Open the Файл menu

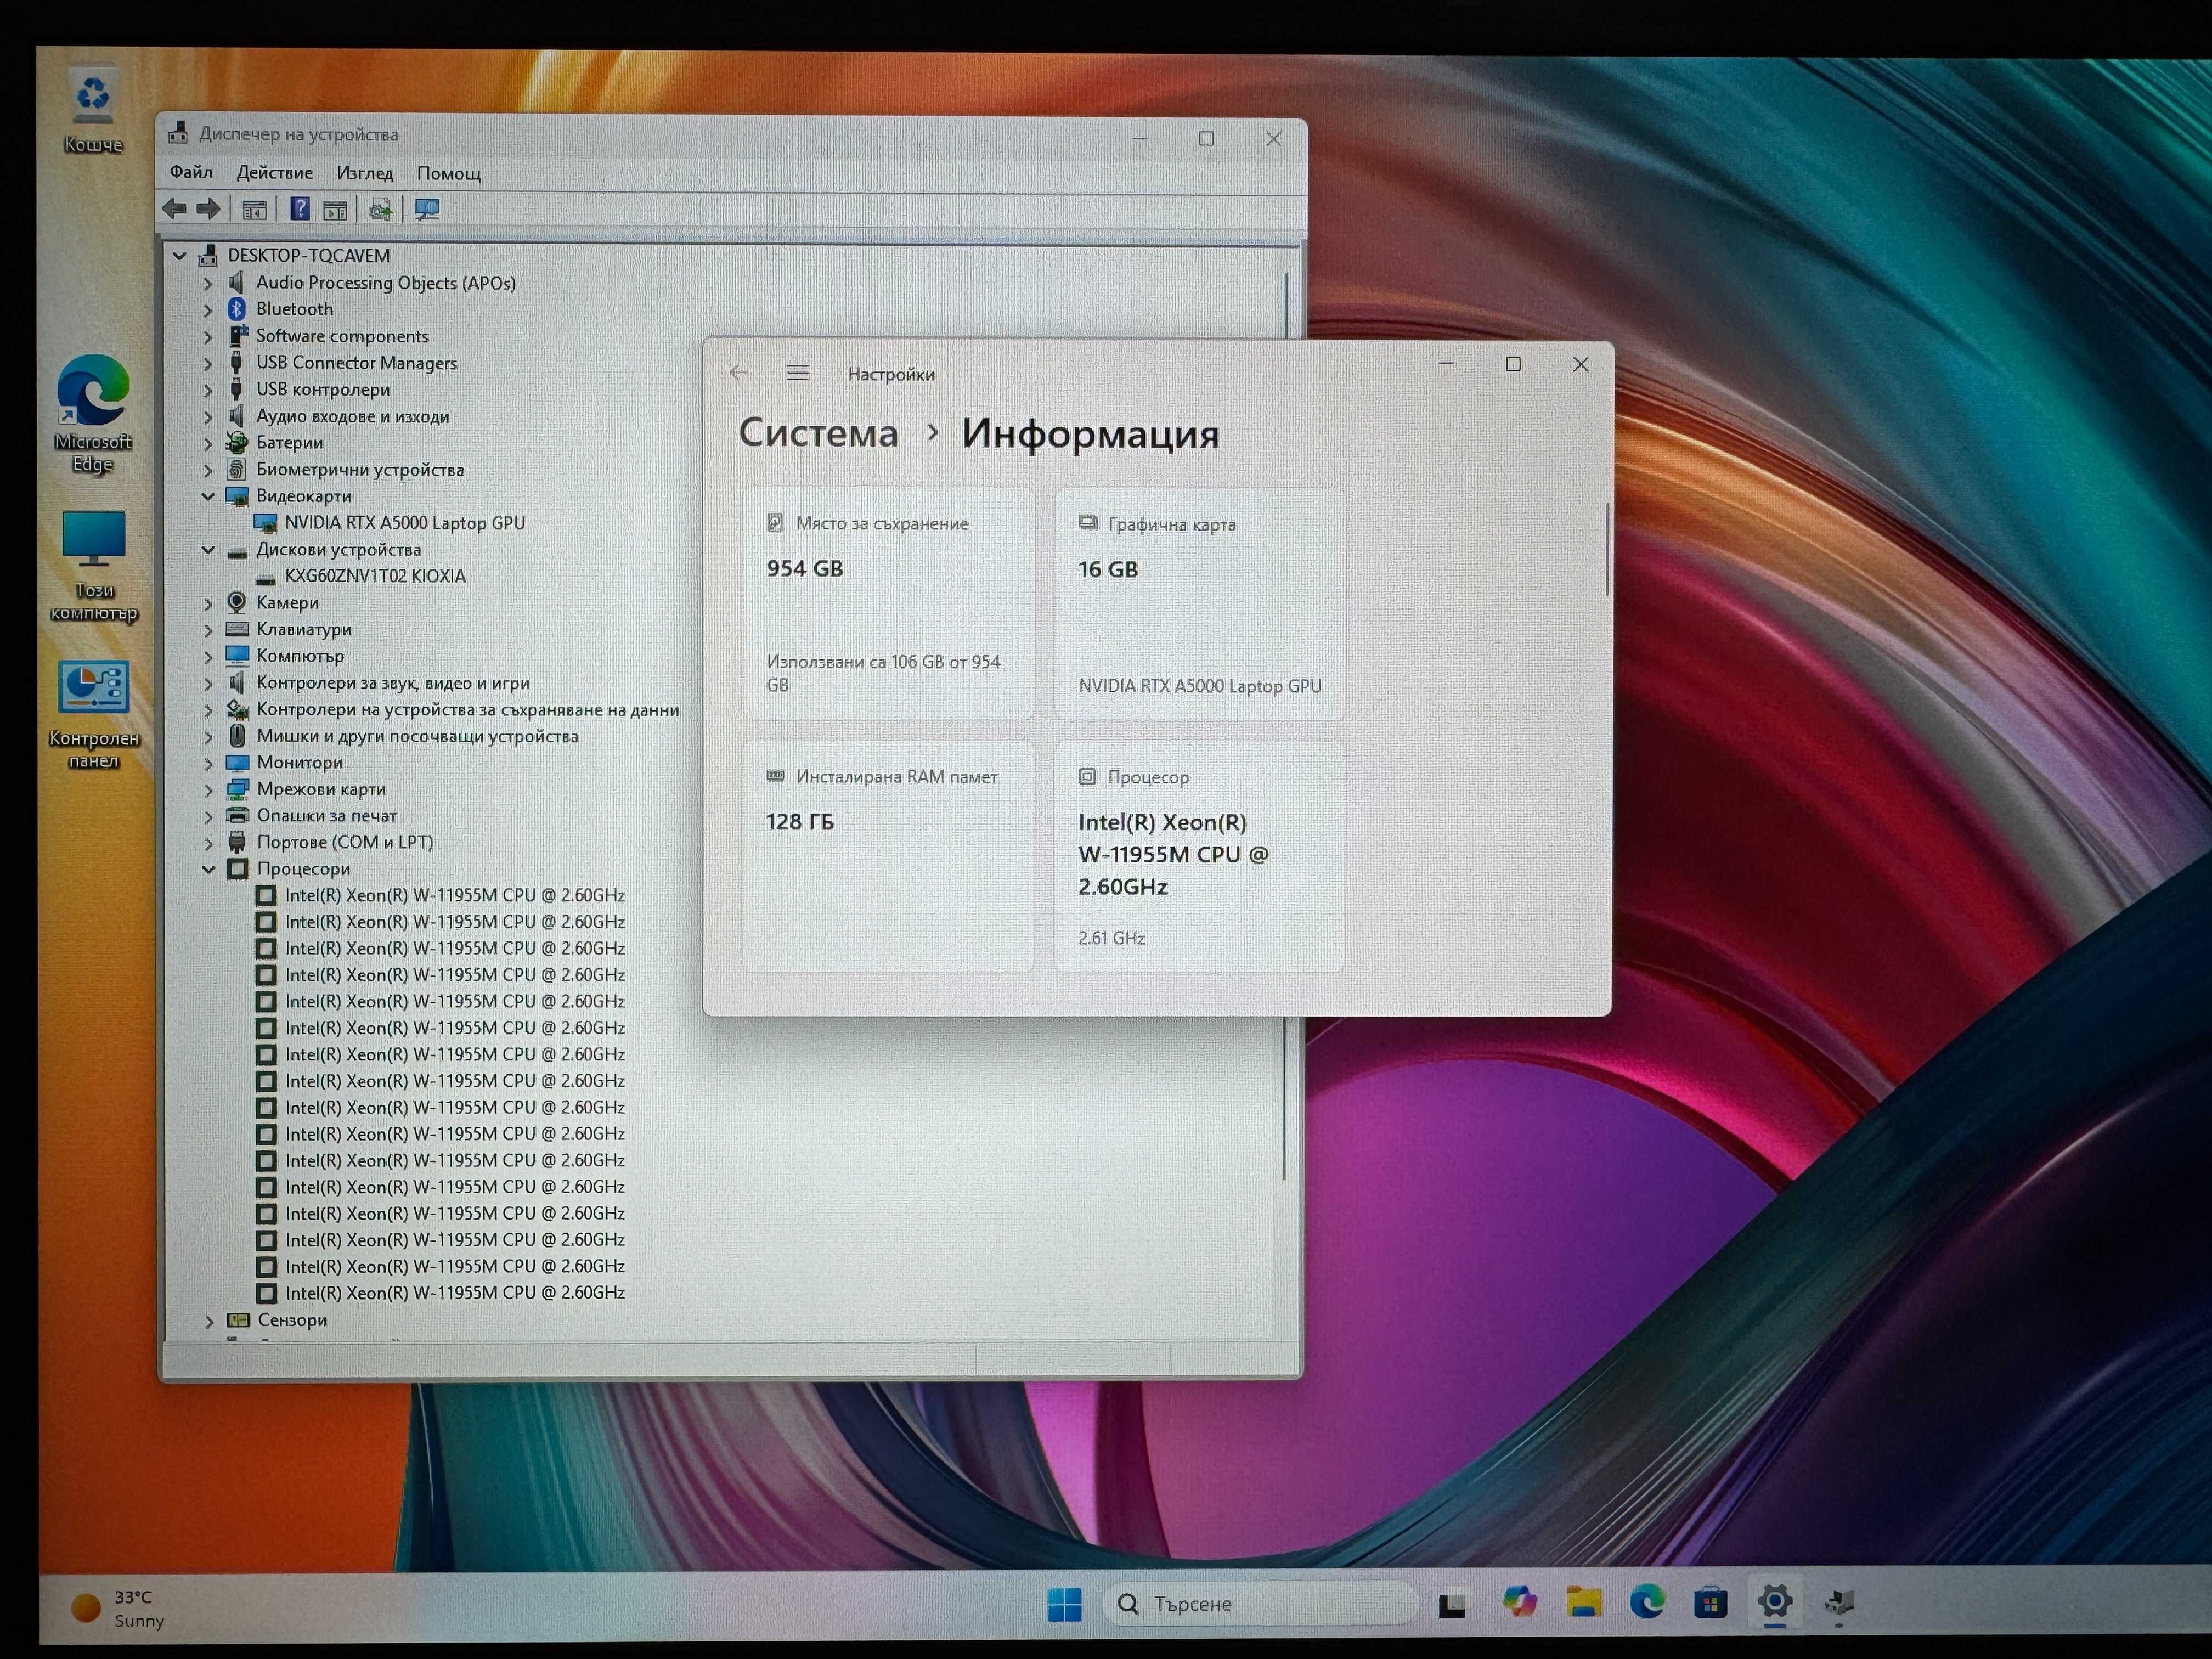pos(191,172)
